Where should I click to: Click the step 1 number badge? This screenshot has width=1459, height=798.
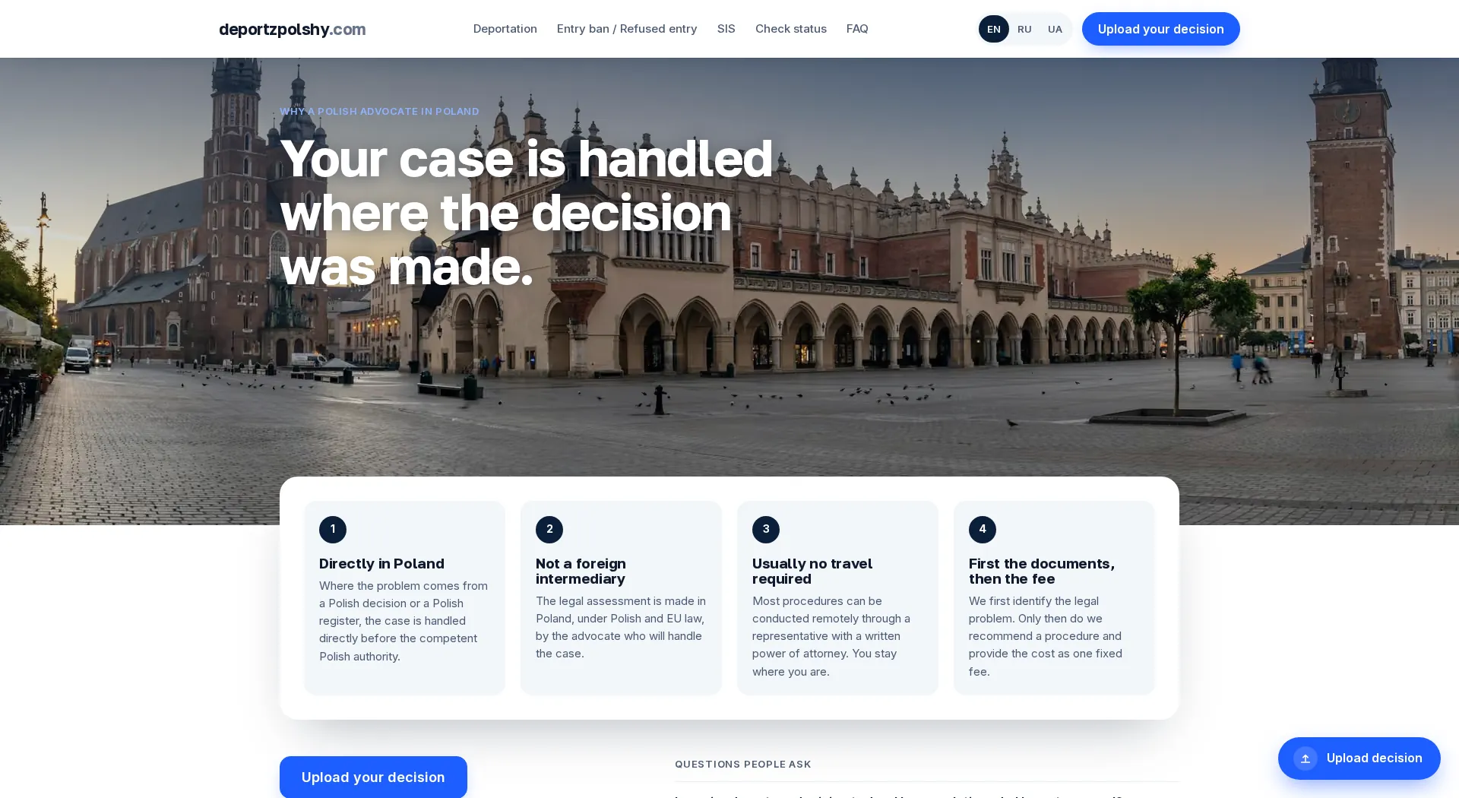pos(333,530)
